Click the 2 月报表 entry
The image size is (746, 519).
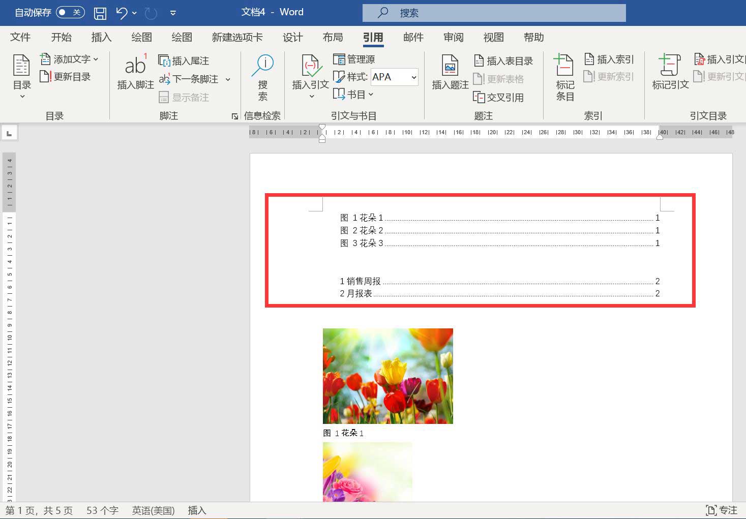500,293
